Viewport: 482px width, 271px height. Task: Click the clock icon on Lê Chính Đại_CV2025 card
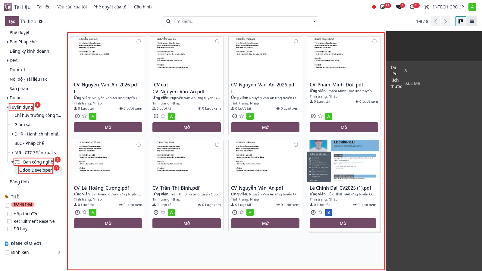coord(313,212)
